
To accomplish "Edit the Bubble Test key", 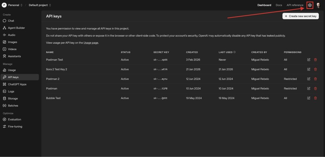I will click(309, 98).
